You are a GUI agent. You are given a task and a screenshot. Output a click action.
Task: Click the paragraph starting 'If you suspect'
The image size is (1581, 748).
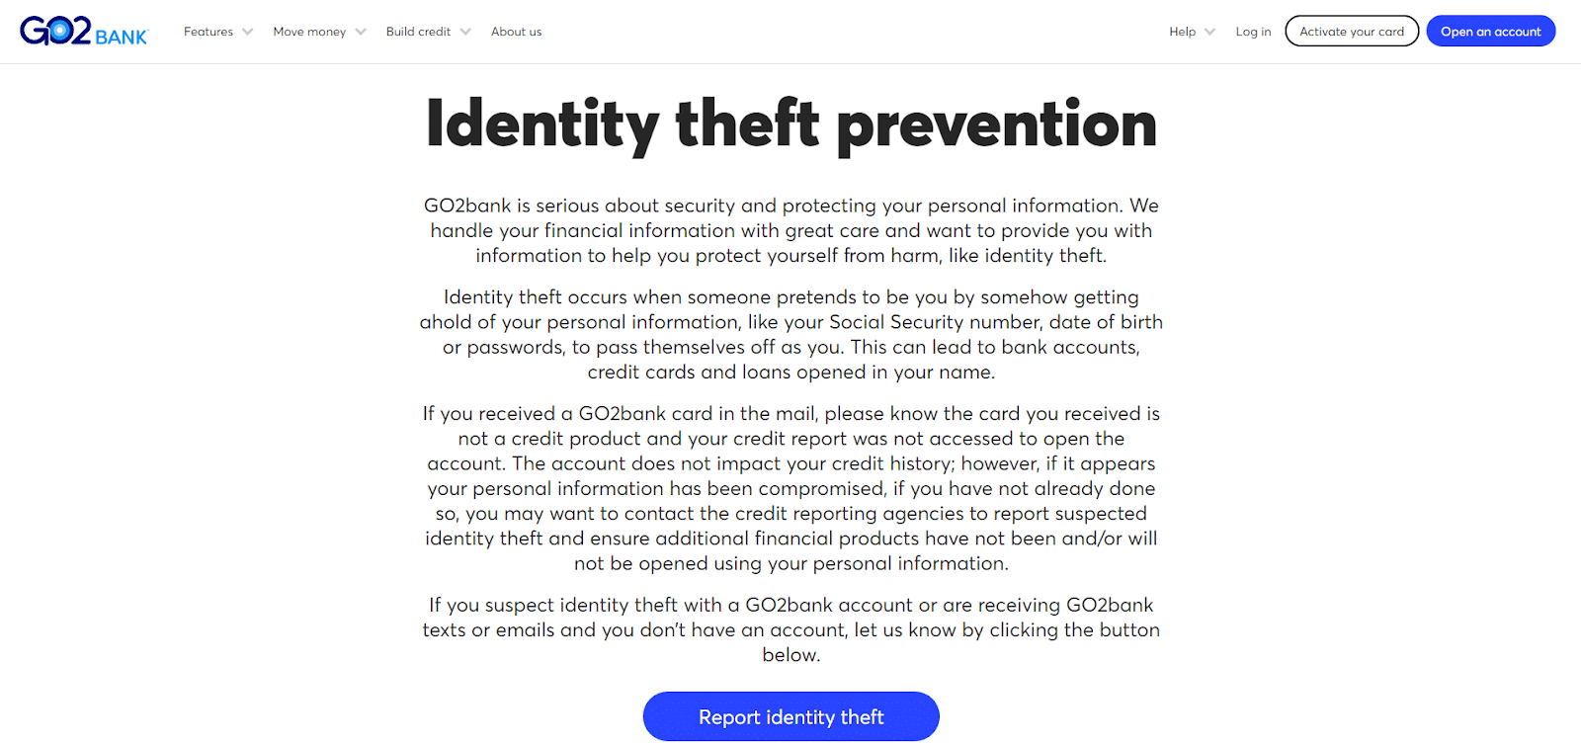point(791,629)
